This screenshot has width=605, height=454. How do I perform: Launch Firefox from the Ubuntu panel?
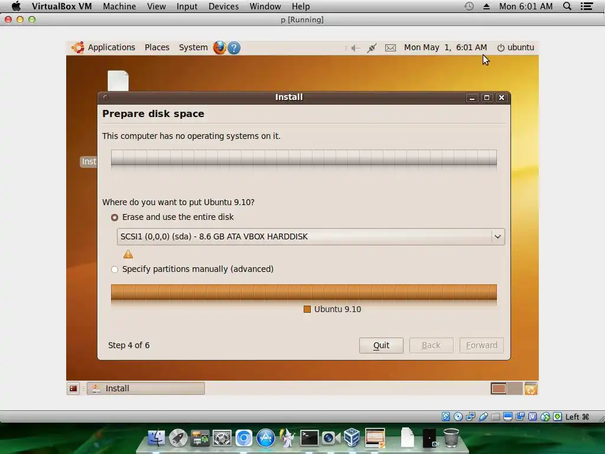tap(220, 47)
